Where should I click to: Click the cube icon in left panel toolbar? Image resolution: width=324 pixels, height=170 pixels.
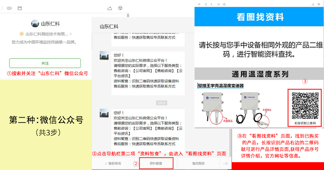point(120,8)
